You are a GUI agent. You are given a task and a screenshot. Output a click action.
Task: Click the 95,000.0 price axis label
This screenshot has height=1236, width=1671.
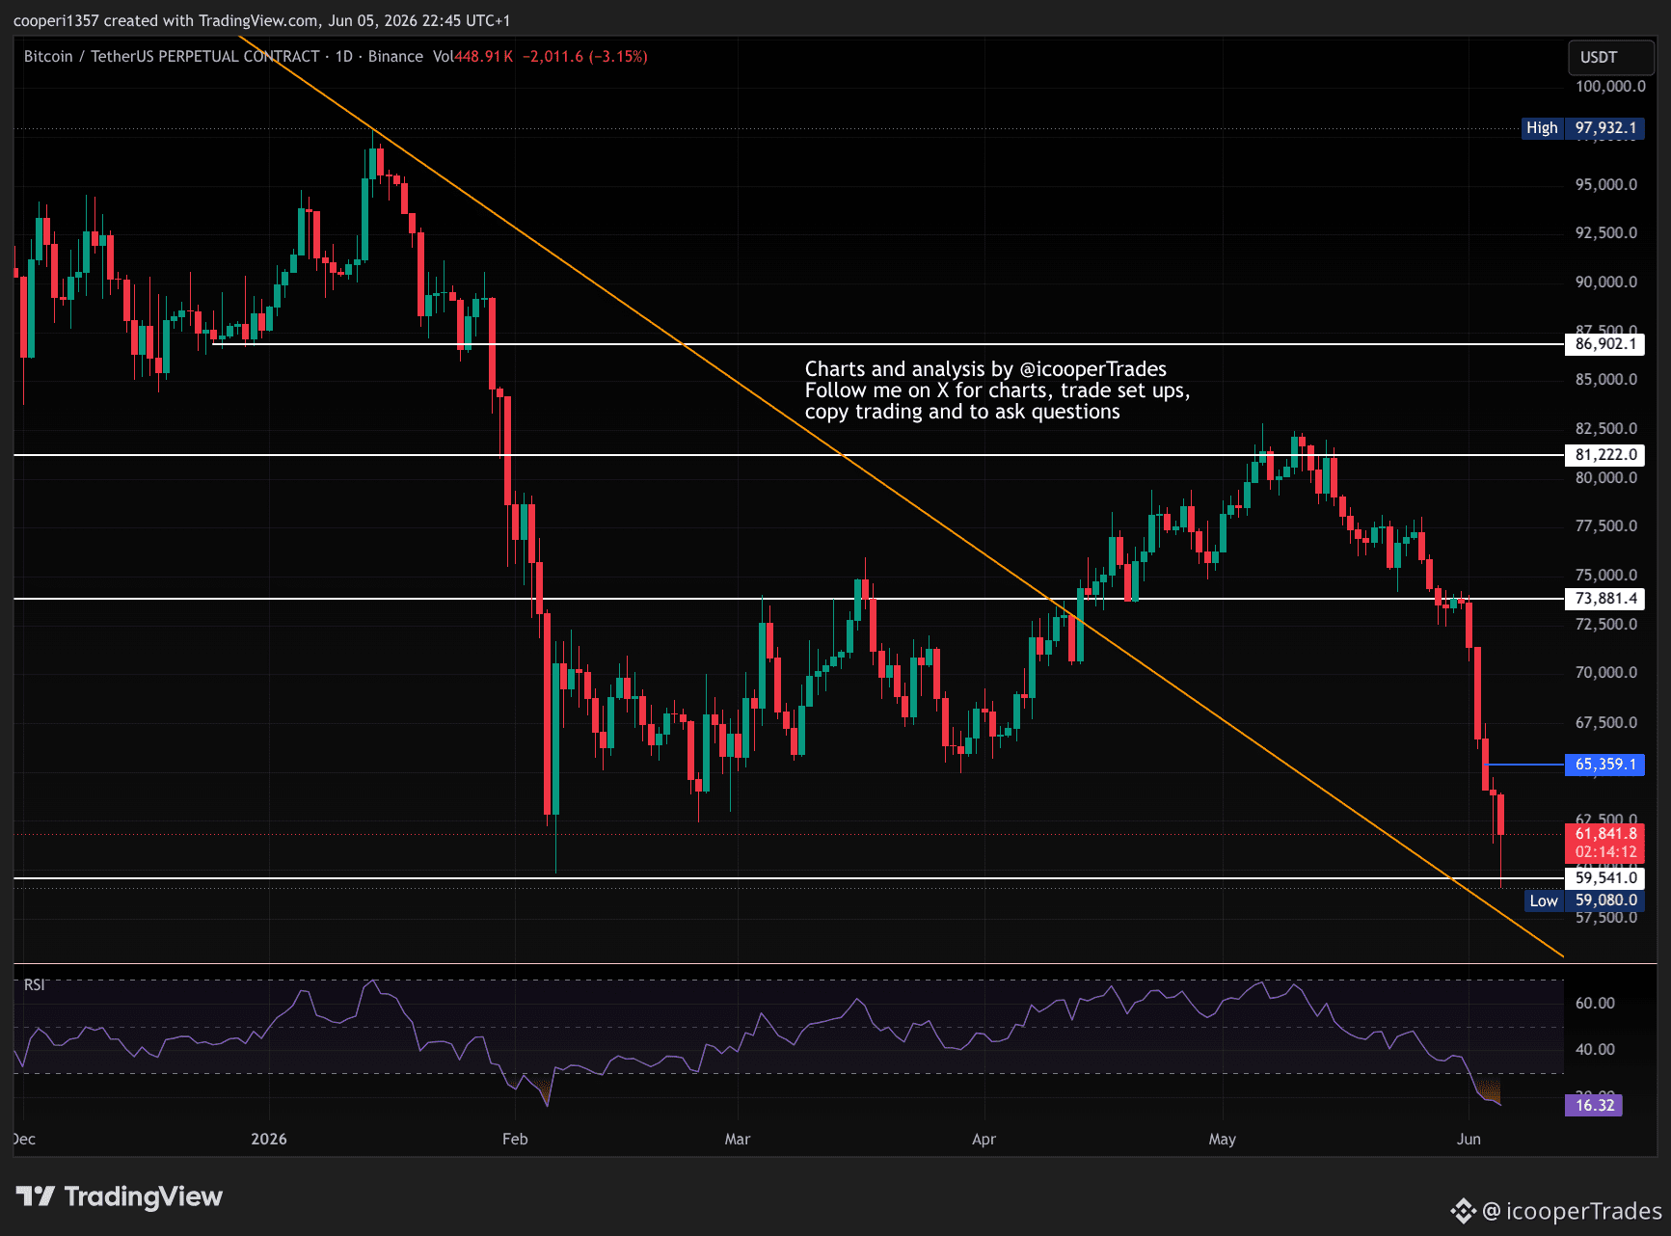click(x=1606, y=185)
